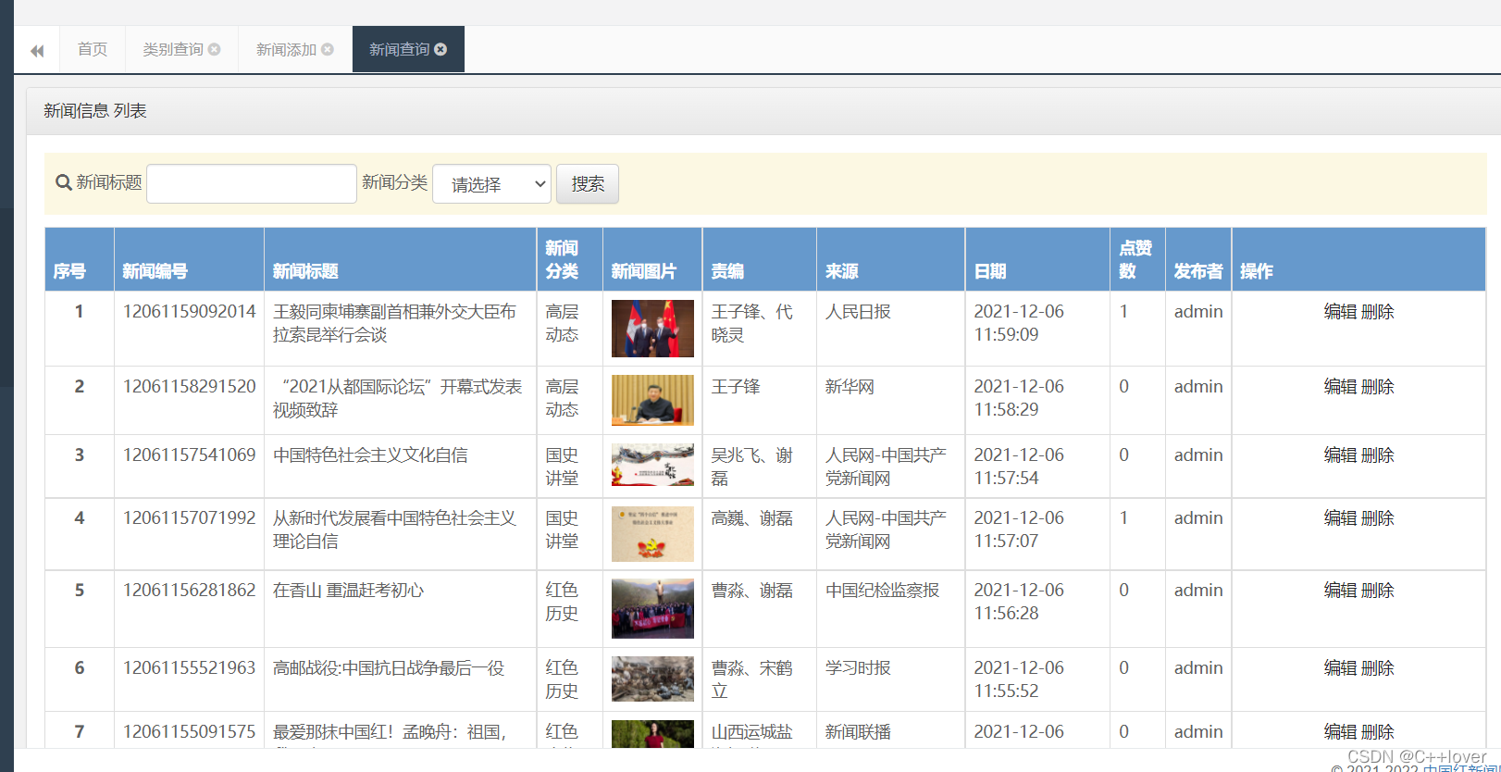Viewport: 1501px width, 772px height.
Task: Open image for 高邮战役 news row
Action: (652, 679)
